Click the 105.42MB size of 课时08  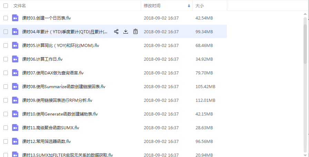point(205,86)
